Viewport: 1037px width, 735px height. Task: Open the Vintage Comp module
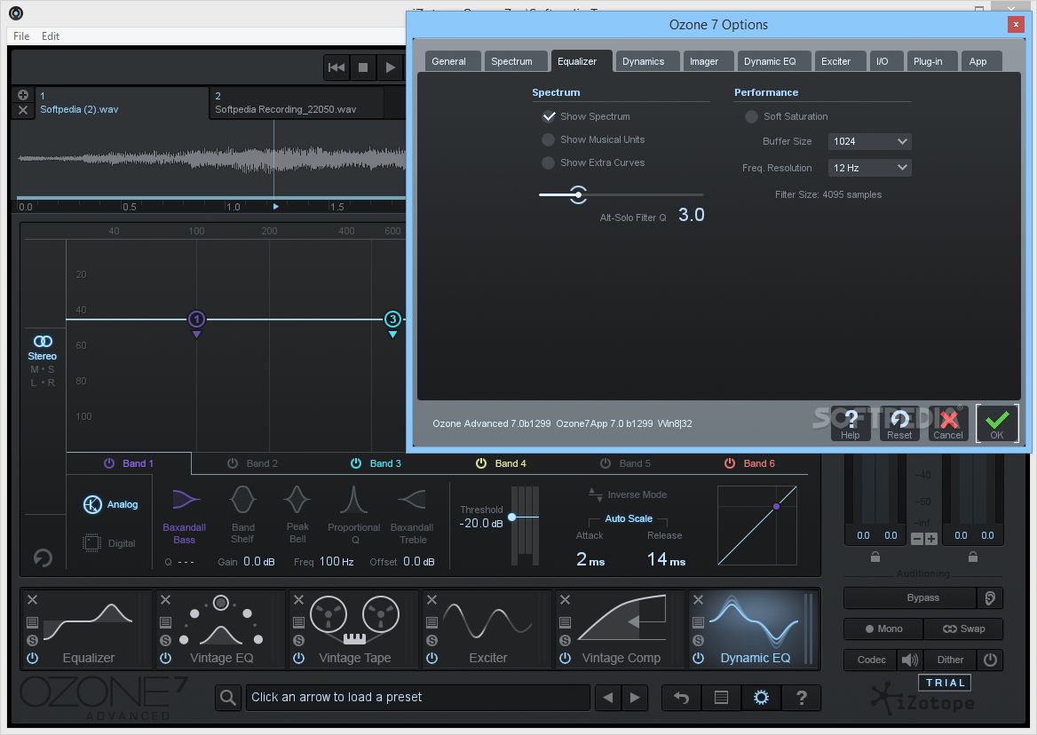[x=621, y=629]
